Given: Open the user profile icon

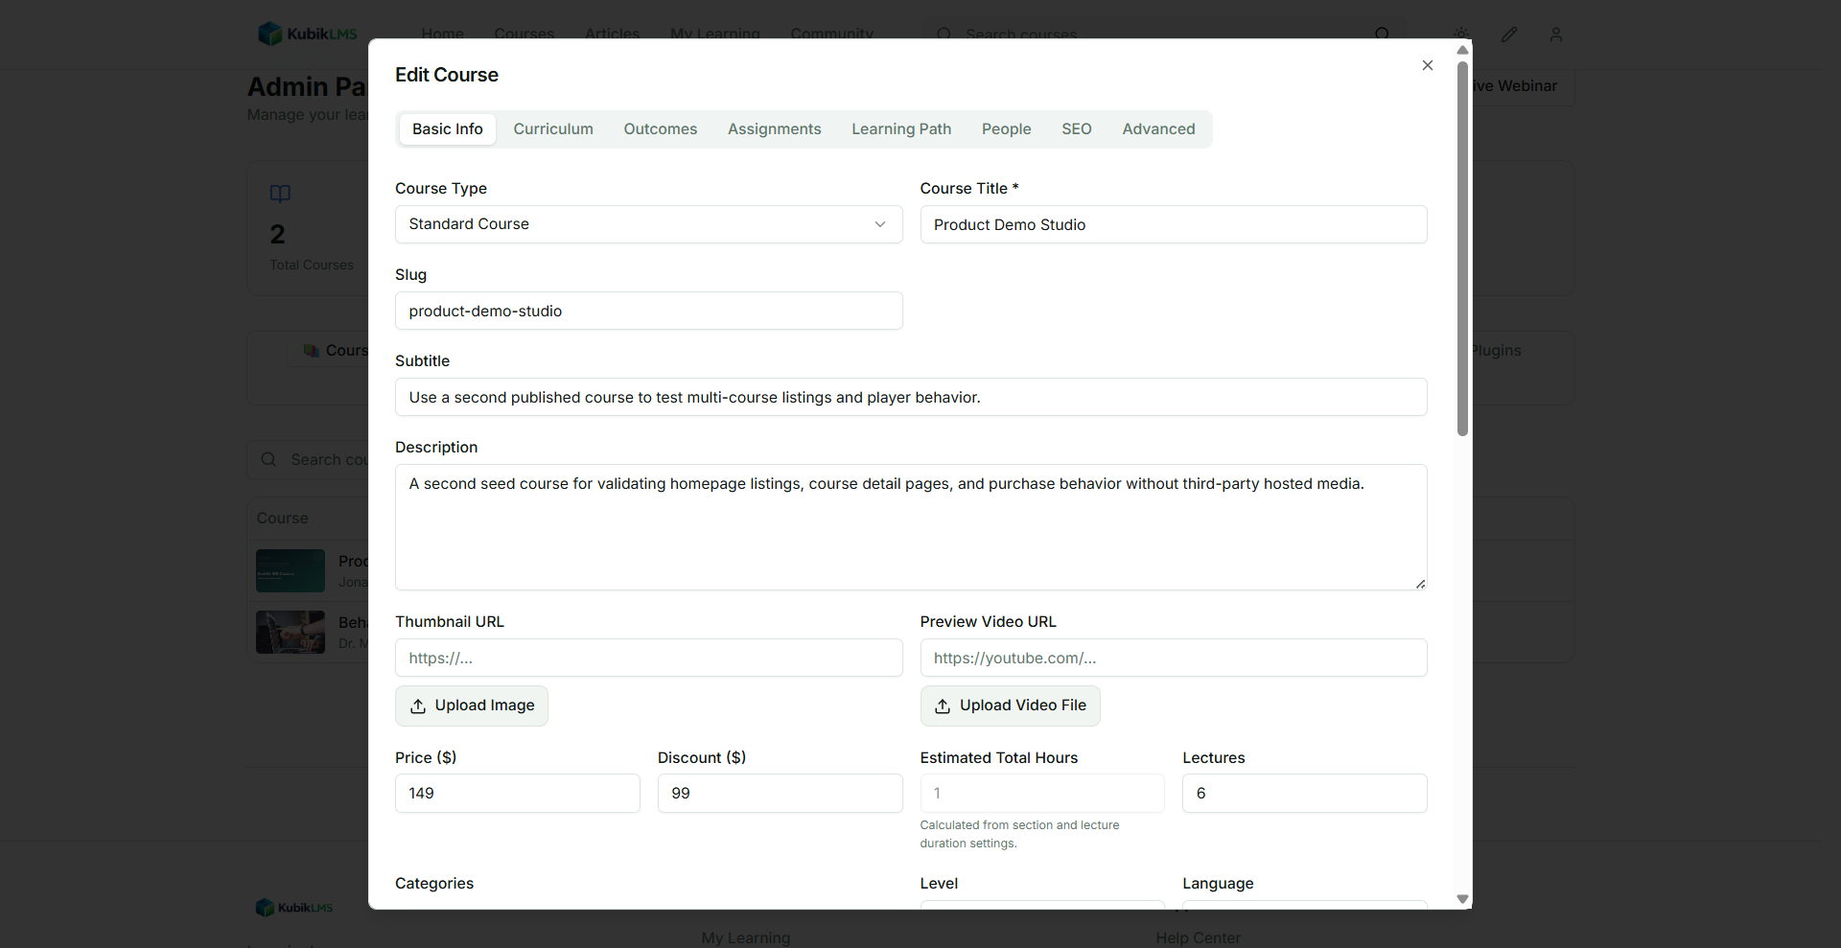Looking at the screenshot, I should 1556,34.
